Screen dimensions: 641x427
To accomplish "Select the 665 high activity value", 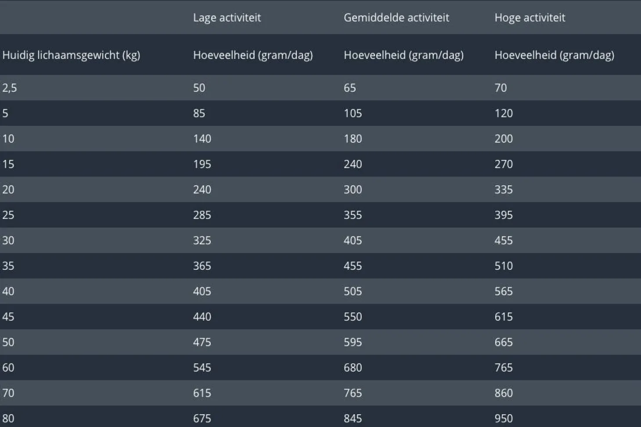I will [x=503, y=342].
